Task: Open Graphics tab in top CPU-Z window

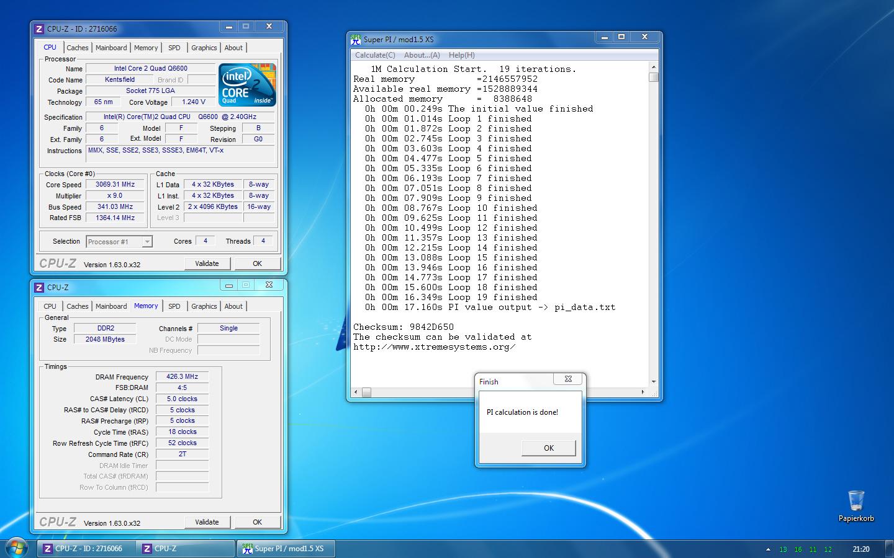Action: click(204, 48)
